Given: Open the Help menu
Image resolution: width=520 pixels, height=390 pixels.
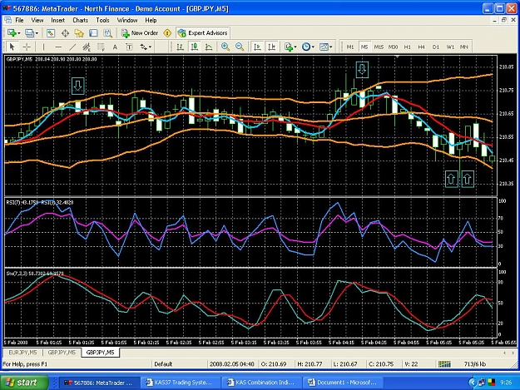Looking at the screenshot, I should pyautogui.click(x=151, y=20).
